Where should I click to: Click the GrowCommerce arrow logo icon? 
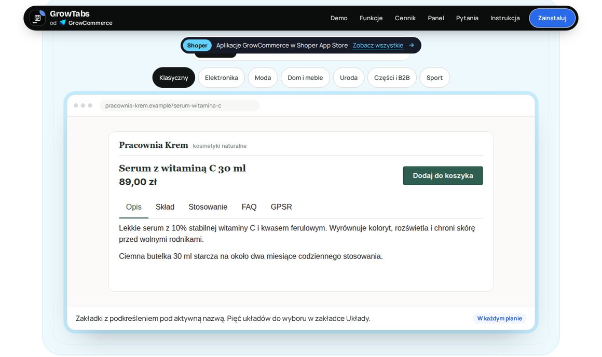click(63, 23)
